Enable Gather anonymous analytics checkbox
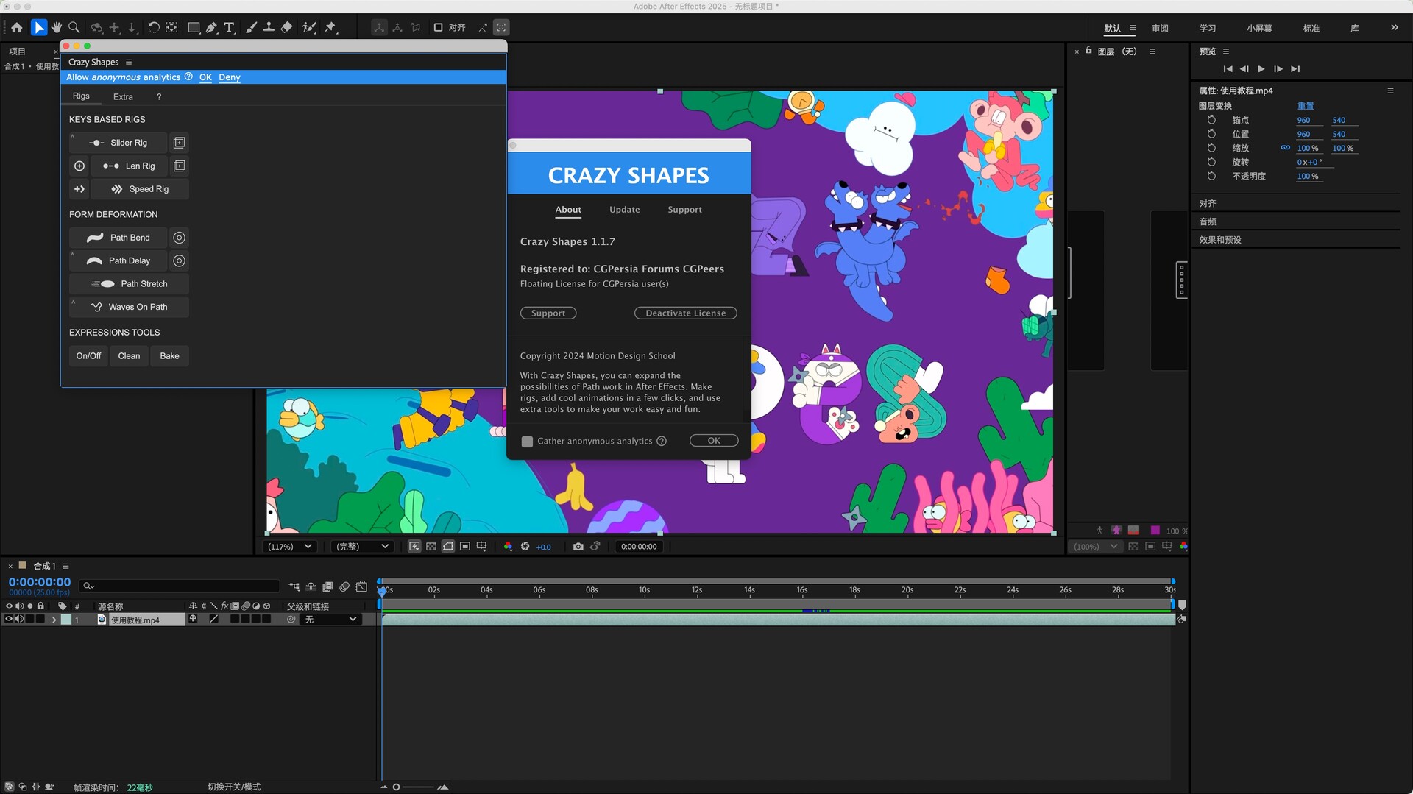 [527, 442]
